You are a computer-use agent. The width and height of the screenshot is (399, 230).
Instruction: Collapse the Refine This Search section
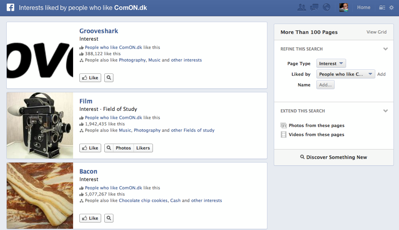click(385, 49)
